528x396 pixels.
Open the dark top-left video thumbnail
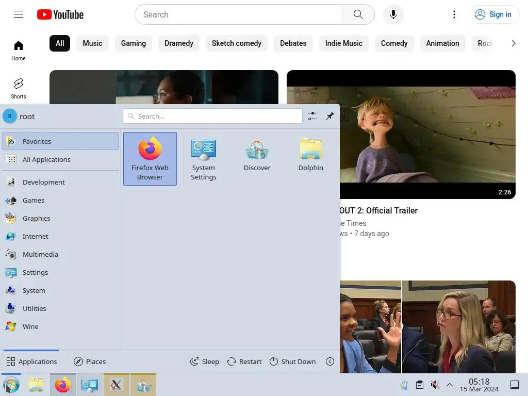[164, 87]
